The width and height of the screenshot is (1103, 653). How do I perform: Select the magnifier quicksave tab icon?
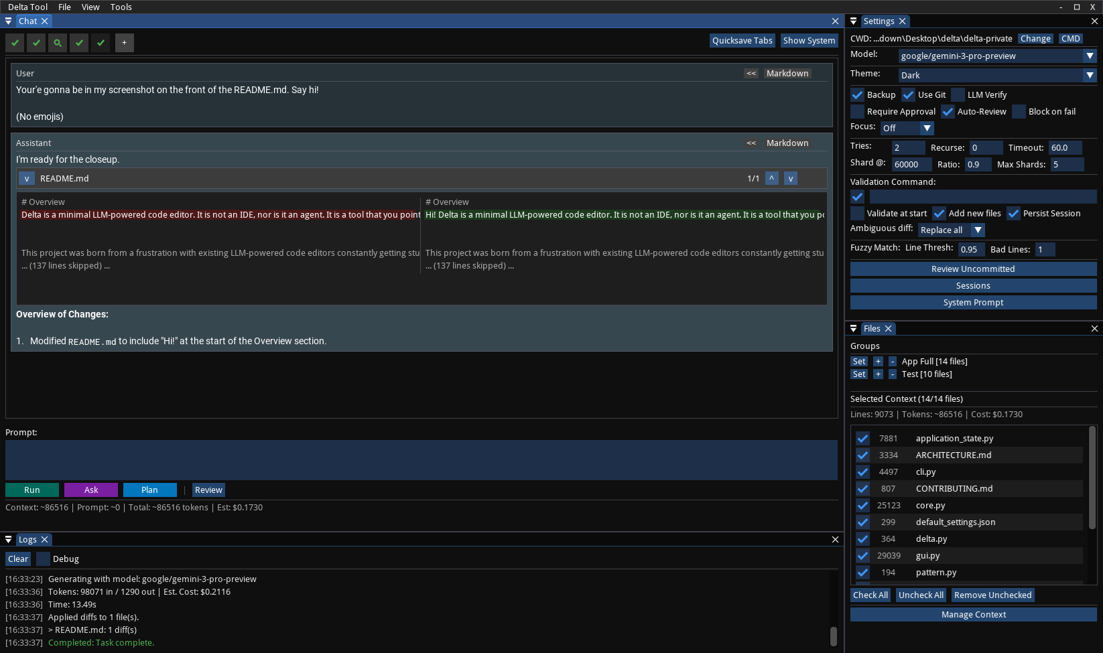coord(58,43)
